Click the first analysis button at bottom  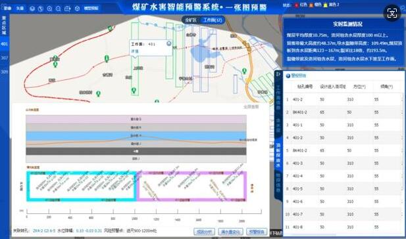point(204,232)
